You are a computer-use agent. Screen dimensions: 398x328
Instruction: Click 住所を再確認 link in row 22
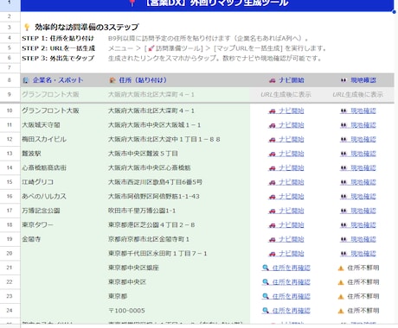286,282
